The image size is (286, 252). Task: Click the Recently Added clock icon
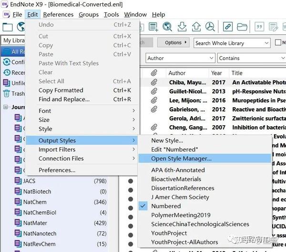click(x=7, y=72)
